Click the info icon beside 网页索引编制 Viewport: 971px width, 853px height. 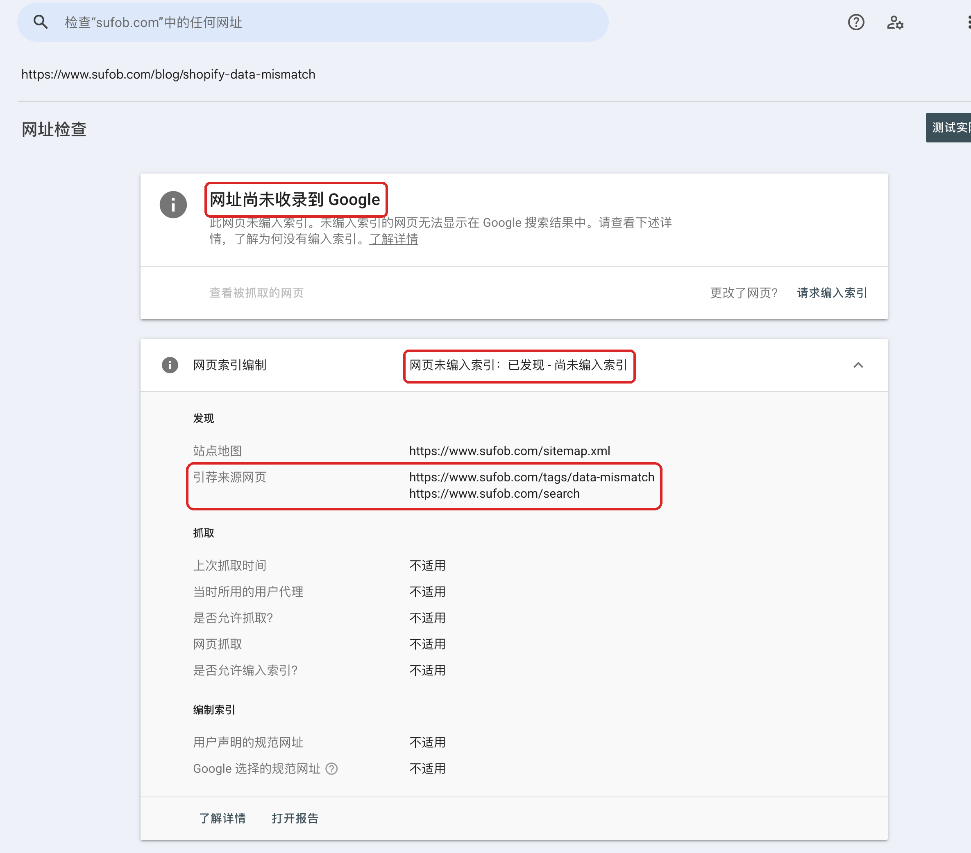coord(170,365)
